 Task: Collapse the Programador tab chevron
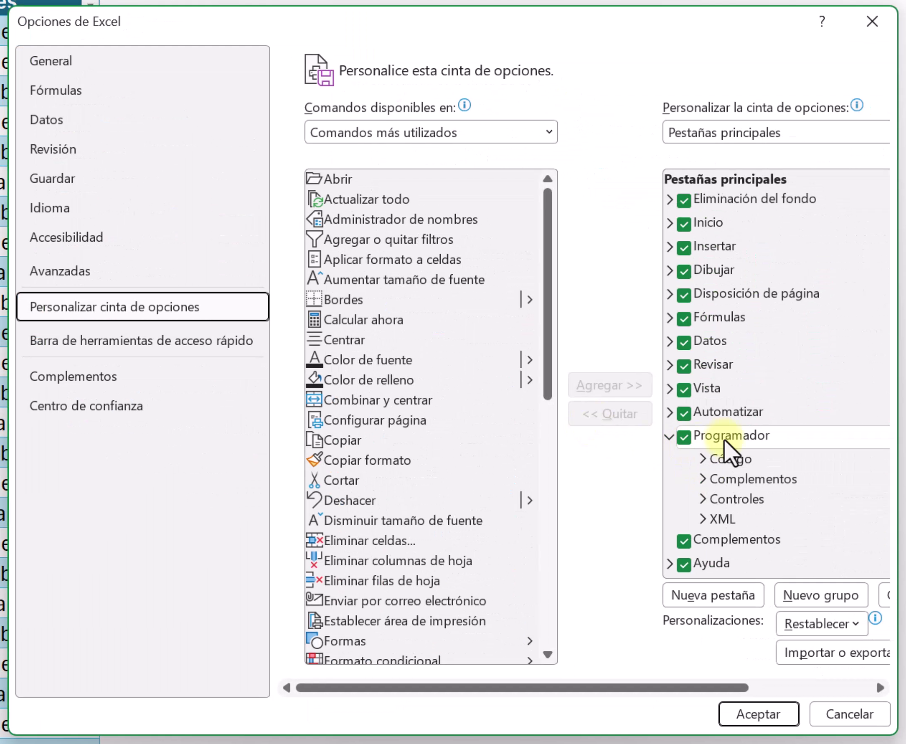669,437
